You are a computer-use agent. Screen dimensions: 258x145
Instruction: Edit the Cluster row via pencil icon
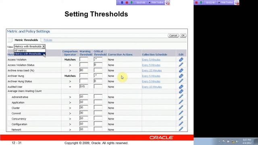click(x=181, y=108)
